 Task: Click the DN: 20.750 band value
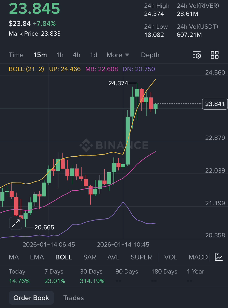(x=139, y=69)
